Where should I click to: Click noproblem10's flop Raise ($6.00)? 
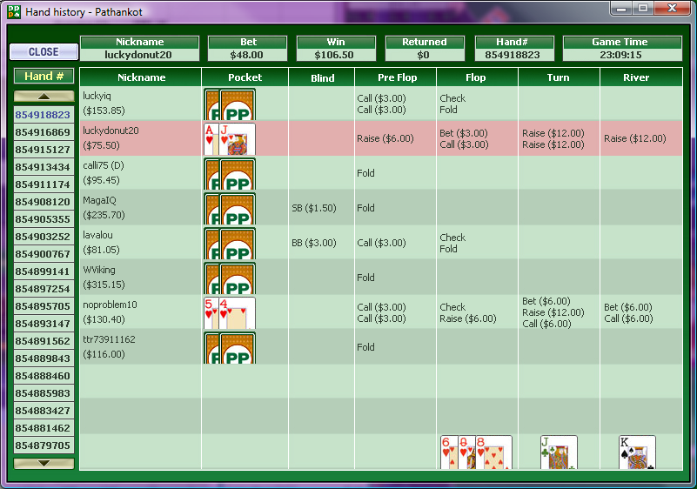(467, 318)
